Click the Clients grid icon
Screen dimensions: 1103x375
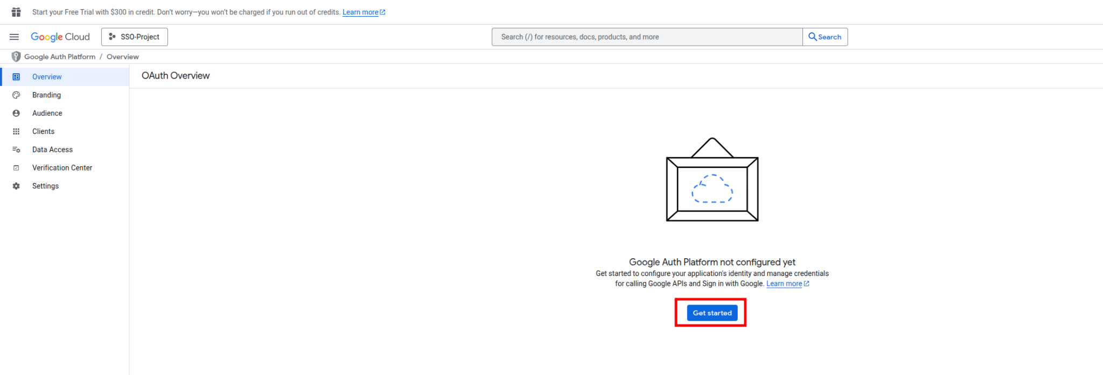(16, 132)
